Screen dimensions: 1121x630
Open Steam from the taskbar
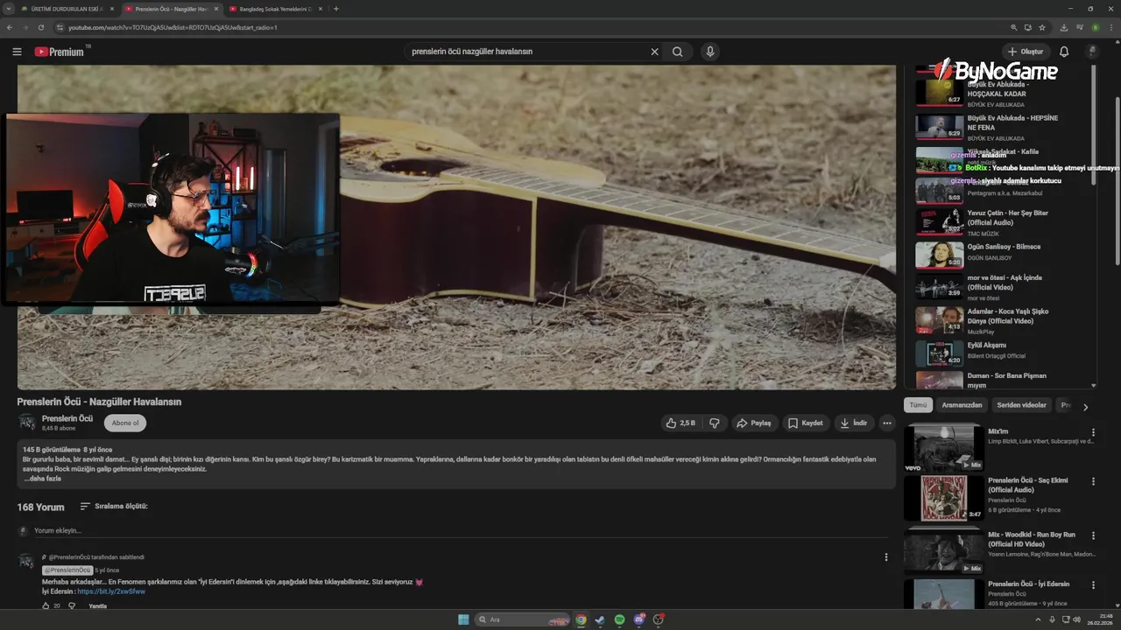600,619
